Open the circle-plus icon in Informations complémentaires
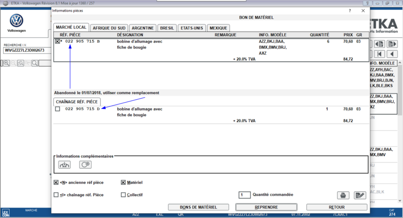 85,164
